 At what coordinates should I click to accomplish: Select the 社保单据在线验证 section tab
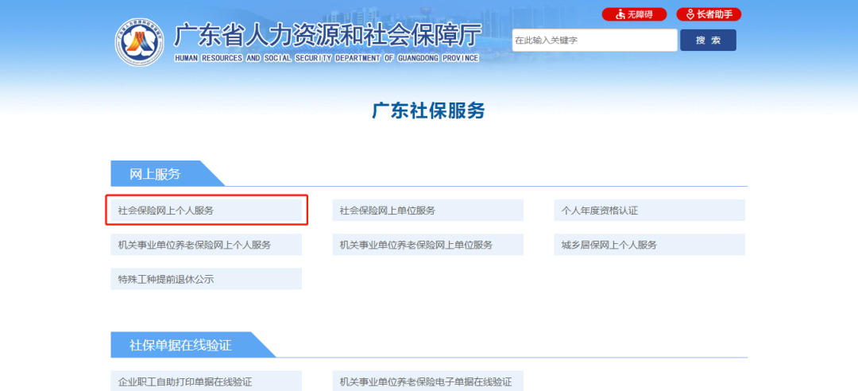point(180,345)
